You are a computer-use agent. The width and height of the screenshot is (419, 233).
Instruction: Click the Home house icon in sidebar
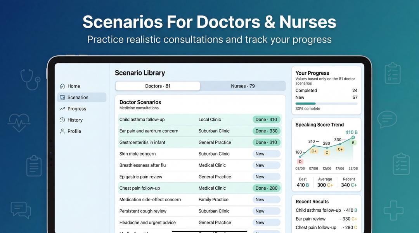pyautogui.click(x=62, y=86)
